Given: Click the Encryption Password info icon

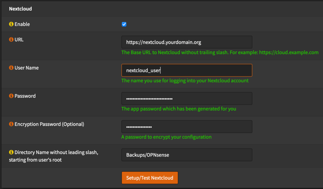Looking at the screenshot, I should click(11, 124).
